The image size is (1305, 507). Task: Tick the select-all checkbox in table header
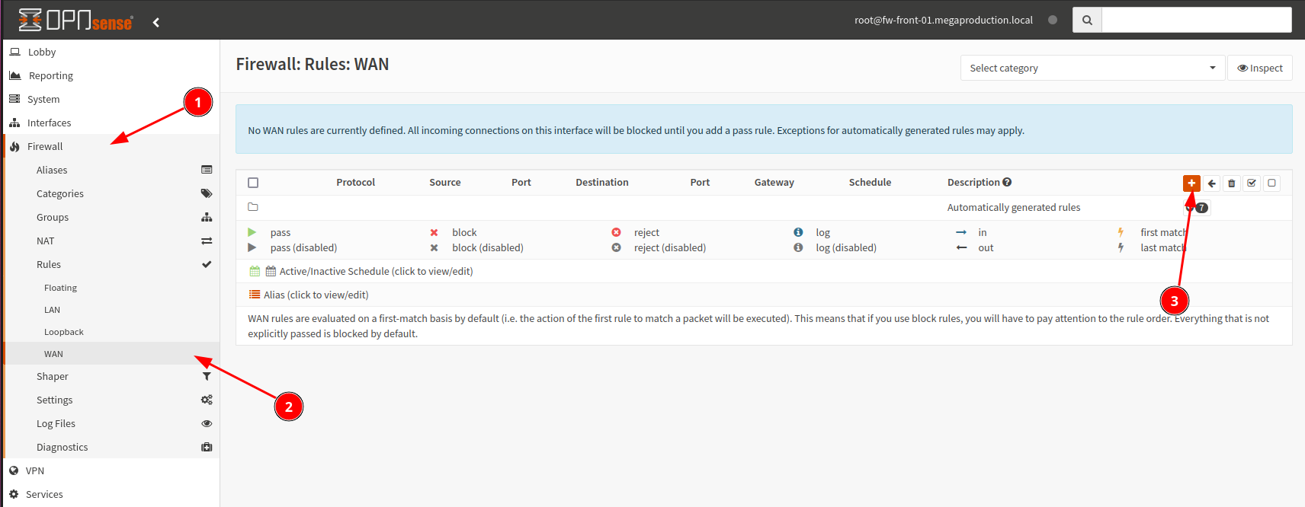click(x=253, y=183)
